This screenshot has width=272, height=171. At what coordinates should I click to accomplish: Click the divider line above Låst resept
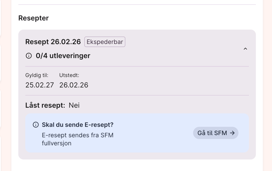(x=137, y=95)
